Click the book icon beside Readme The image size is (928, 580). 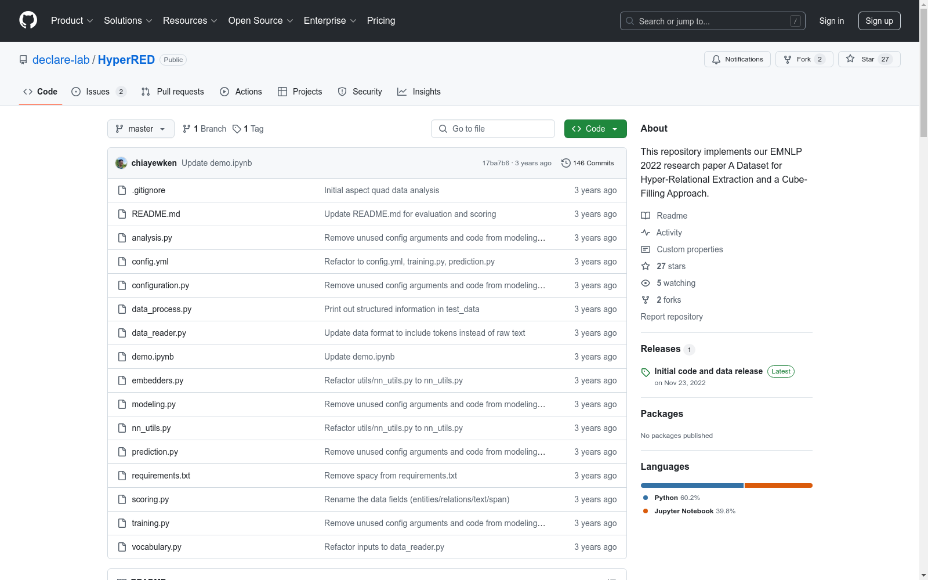[646, 216]
